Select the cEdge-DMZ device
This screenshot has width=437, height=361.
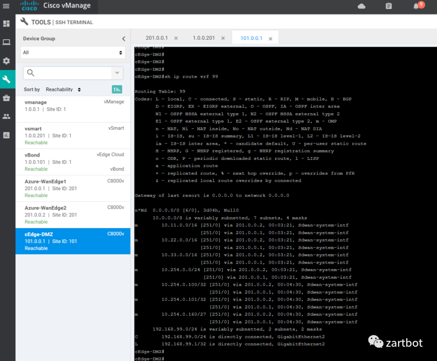pyautogui.click(x=73, y=241)
